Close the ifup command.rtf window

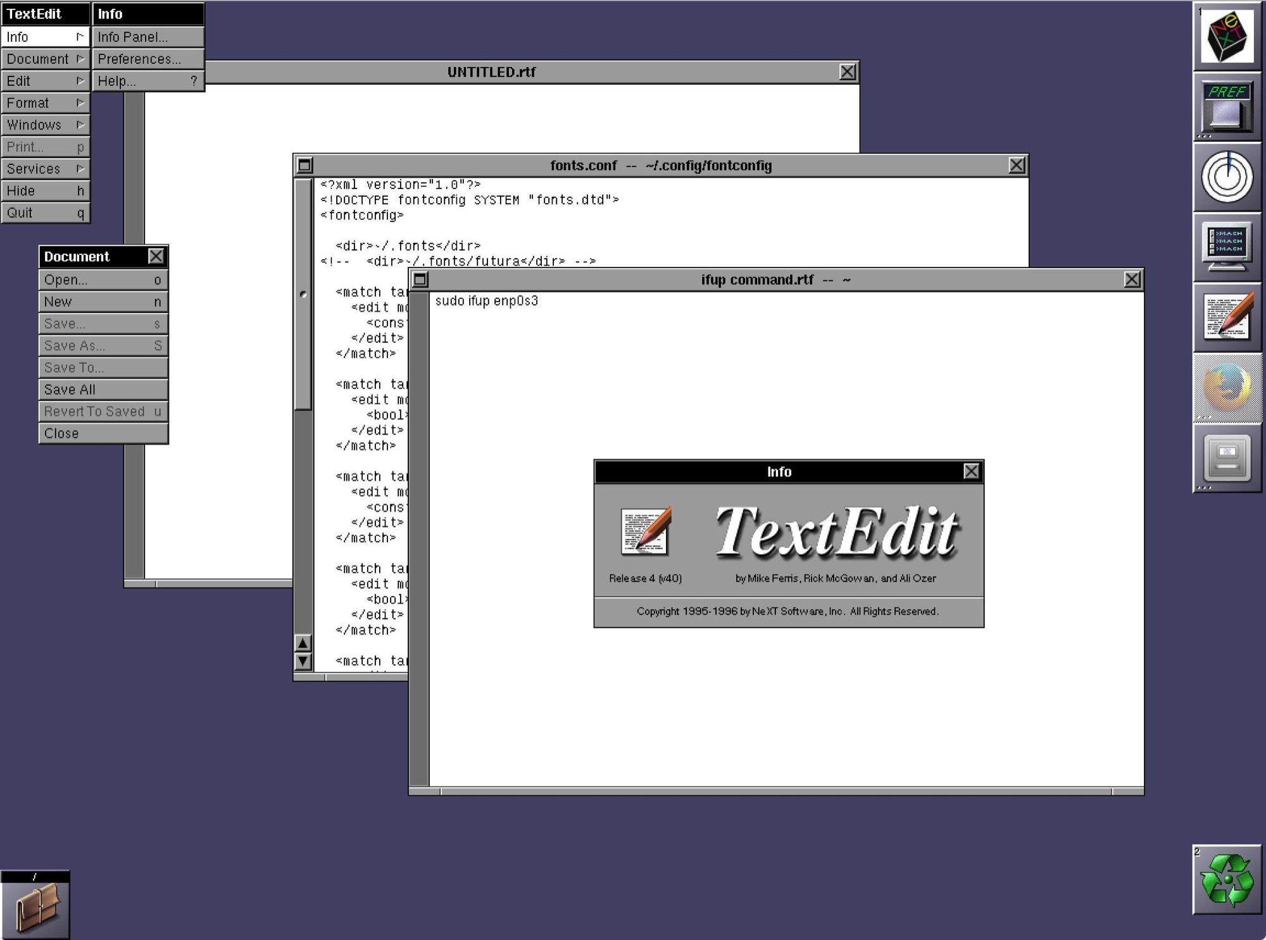(1132, 280)
